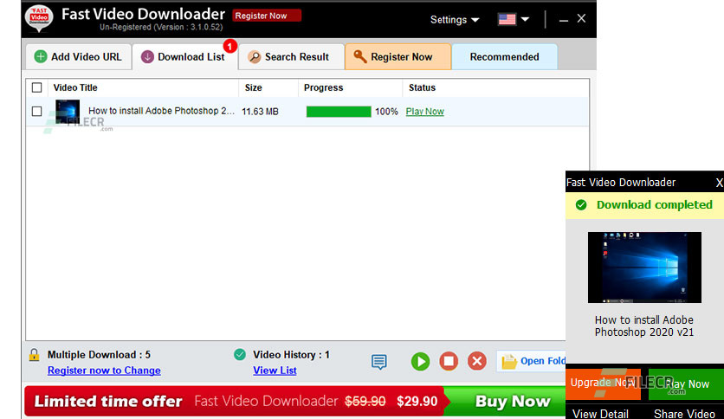Viewport: 724px width, 419px height.
Task: Switch to the Download List tab
Action: [184, 57]
